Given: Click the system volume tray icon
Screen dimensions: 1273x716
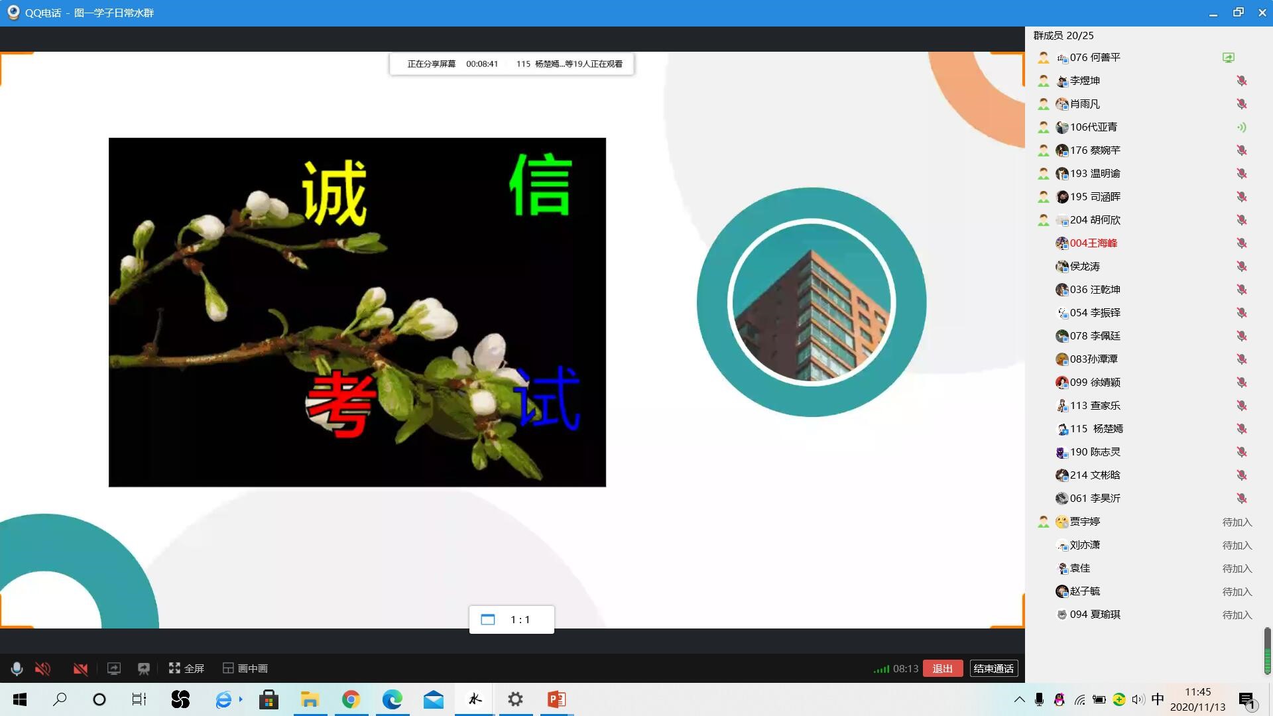Looking at the screenshot, I should (x=1138, y=699).
